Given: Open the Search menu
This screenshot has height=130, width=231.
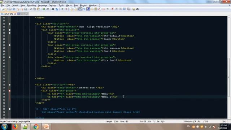Looking at the screenshot, I should (x=15, y=5).
